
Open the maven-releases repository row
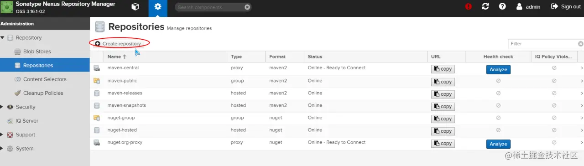[337, 93]
